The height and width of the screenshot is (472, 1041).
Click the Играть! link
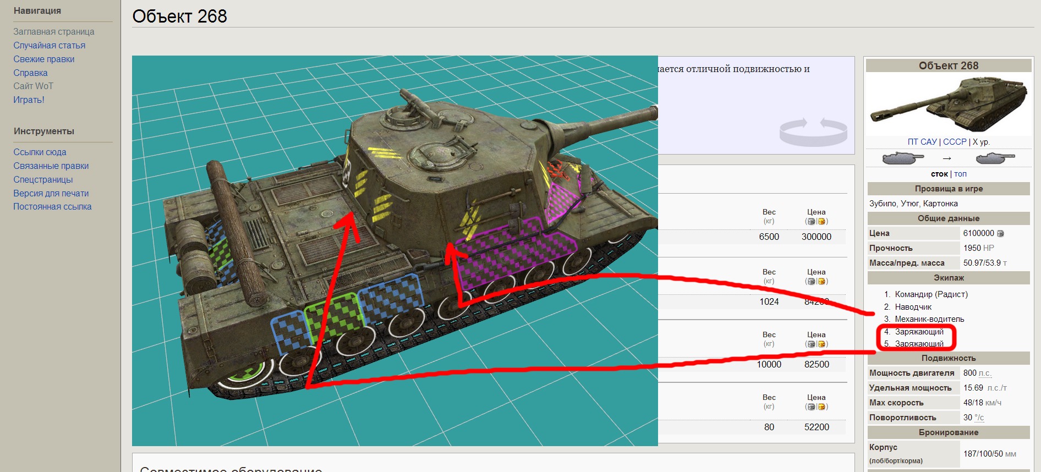(x=29, y=100)
